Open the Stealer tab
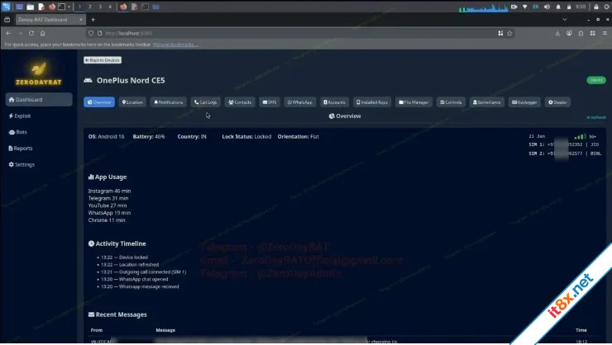The image size is (612, 345). coord(557,102)
